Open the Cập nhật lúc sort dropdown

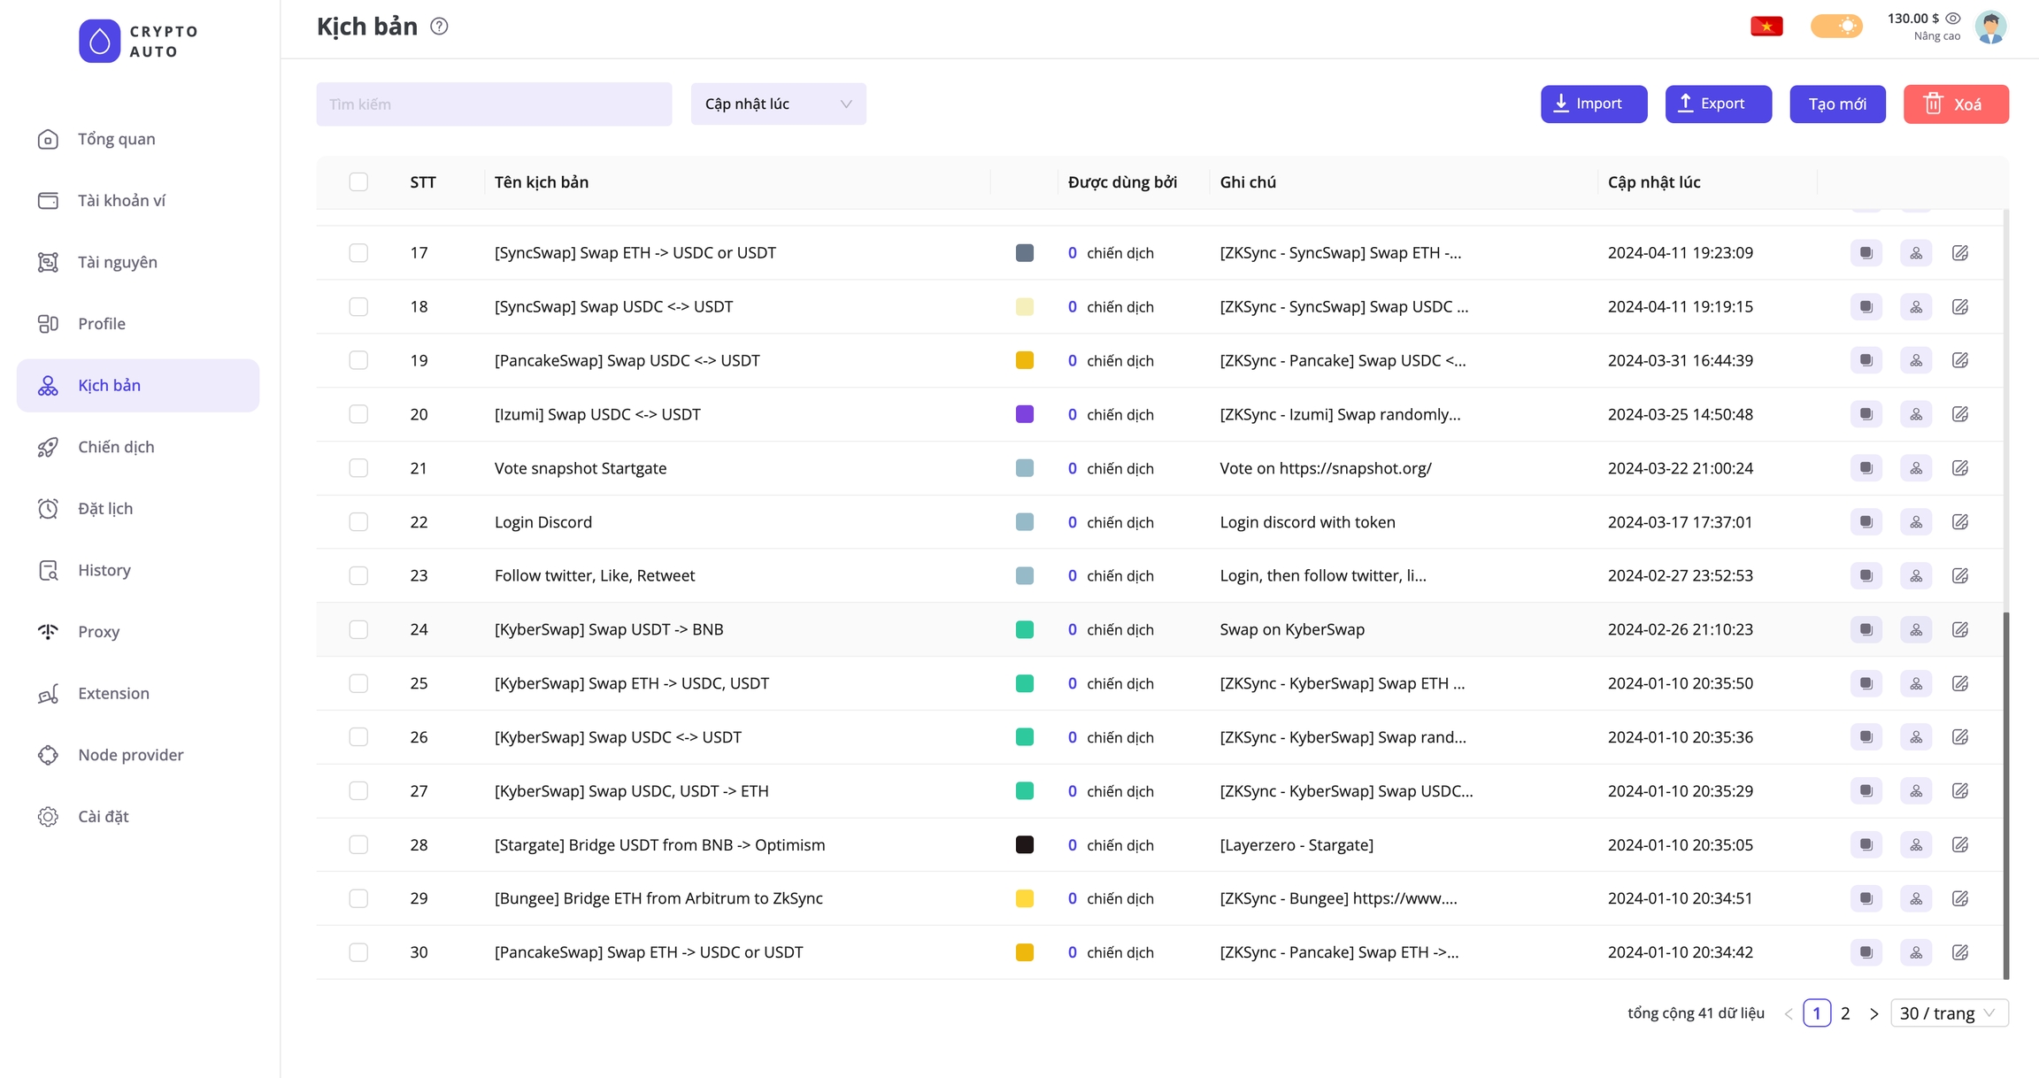click(x=778, y=104)
